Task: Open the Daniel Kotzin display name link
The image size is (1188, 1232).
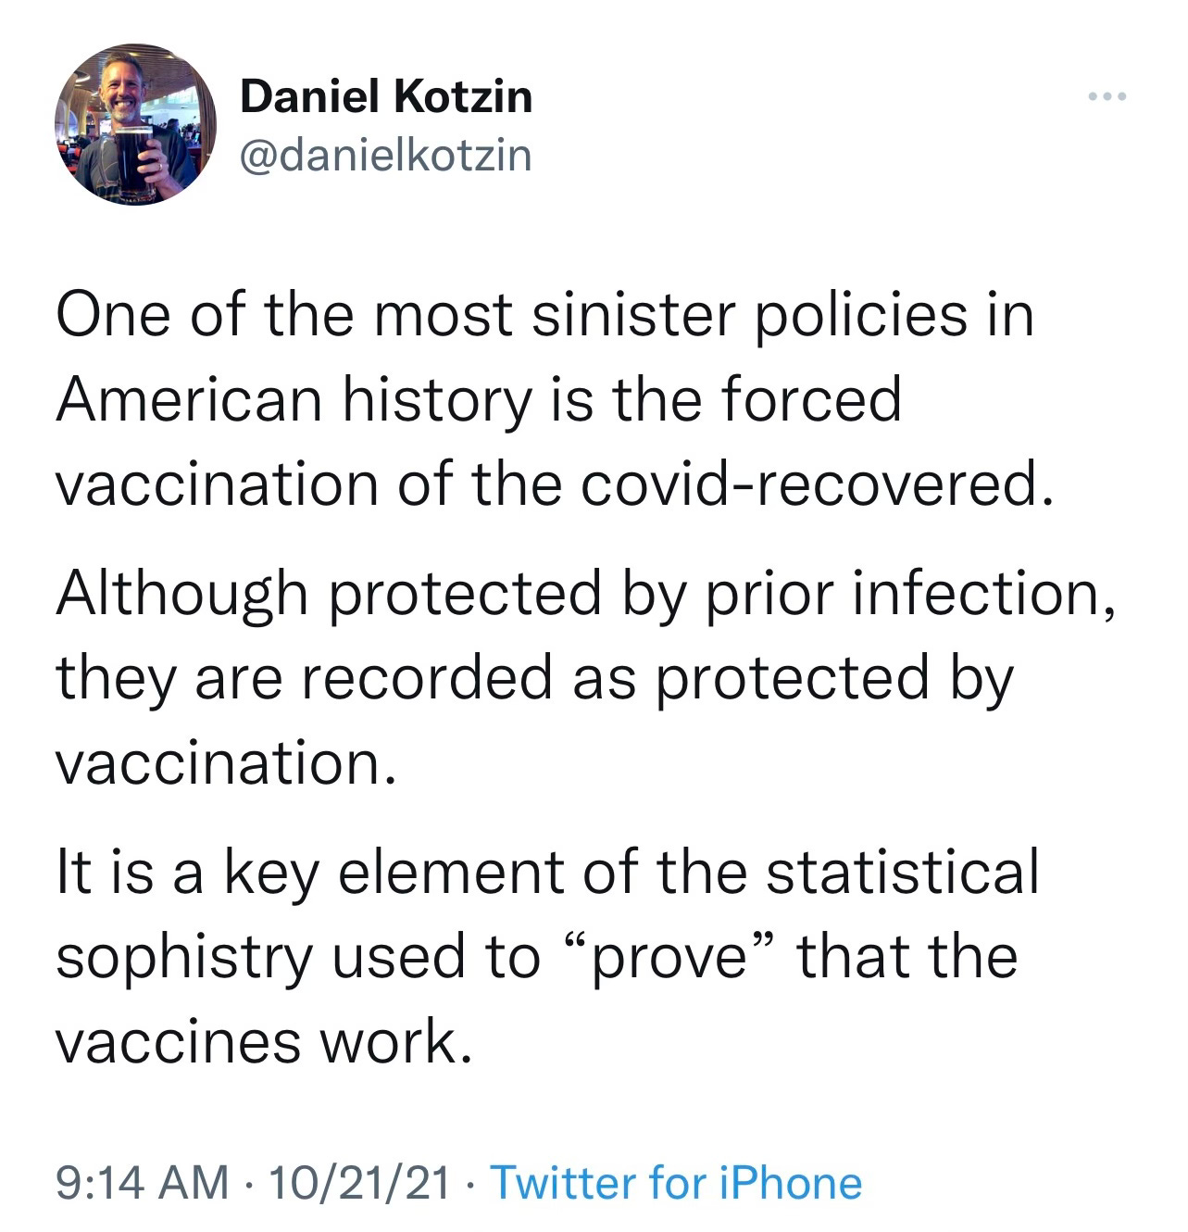Action: [386, 96]
